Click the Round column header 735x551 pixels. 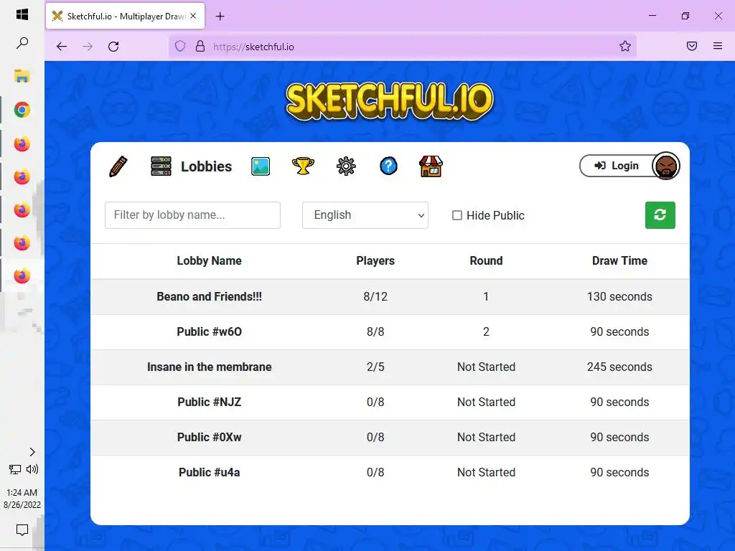pos(486,260)
